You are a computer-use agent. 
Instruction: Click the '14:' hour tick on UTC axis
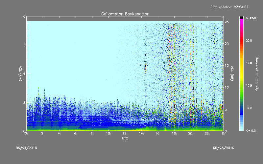141,133
